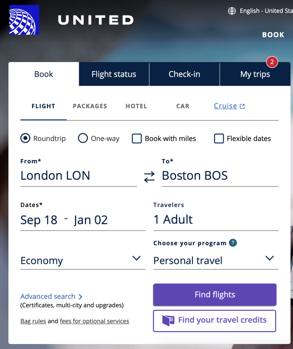Viewport: 293px width, 349px height.
Task: Click the From field with London LON
Action: (x=78, y=176)
